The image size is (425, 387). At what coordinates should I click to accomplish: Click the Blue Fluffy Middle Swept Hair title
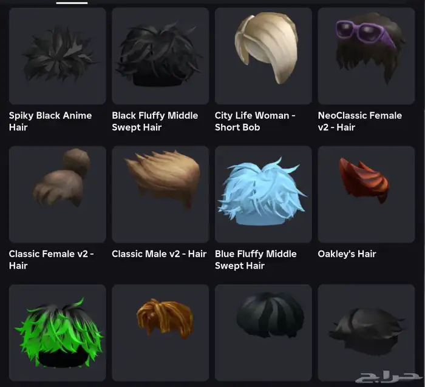(256, 260)
